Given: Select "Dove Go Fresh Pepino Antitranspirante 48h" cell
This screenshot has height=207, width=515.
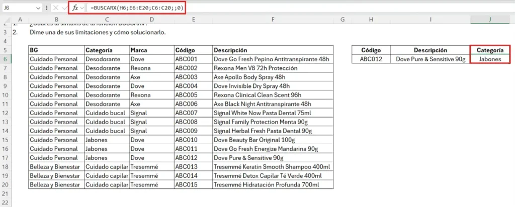Looking at the screenshot, I should (273, 59).
